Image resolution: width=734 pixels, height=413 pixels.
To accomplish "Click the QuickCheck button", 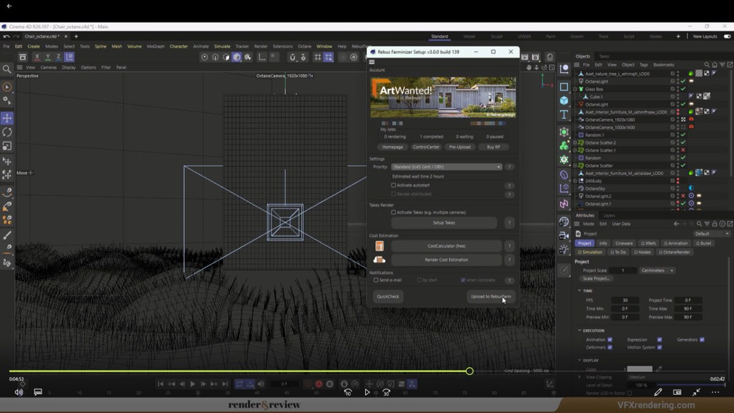I will pyautogui.click(x=388, y=297).
